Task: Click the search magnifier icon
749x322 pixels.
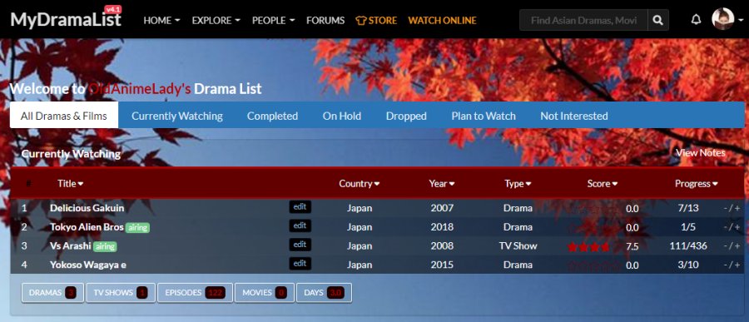Action: [658, 20]
